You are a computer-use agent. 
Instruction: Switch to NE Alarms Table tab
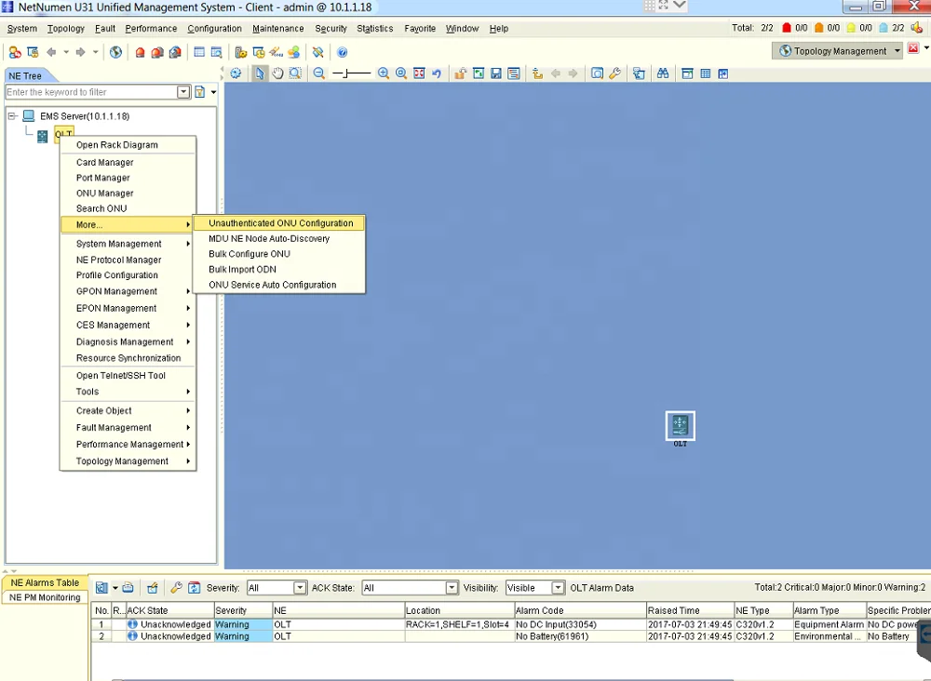[45, 582]
